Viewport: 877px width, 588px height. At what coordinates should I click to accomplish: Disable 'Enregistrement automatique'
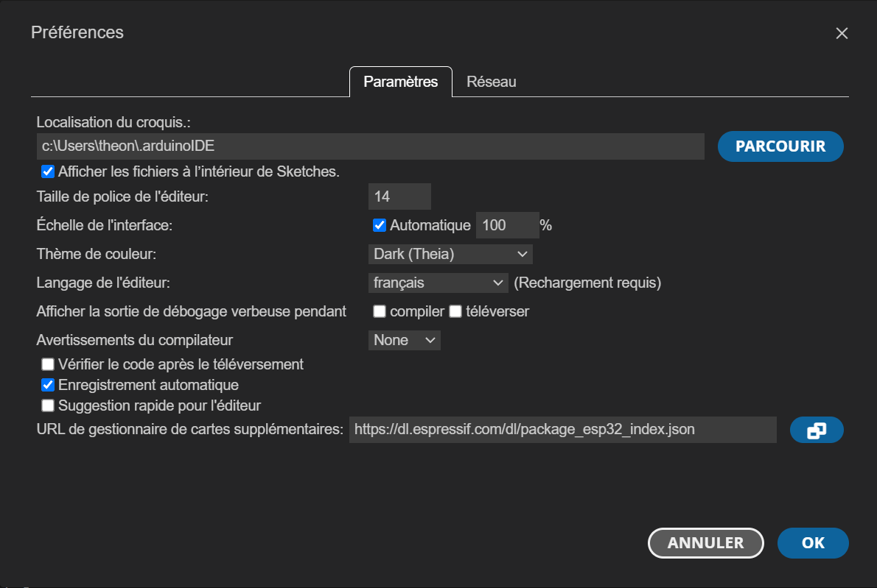tap(47, 384)
